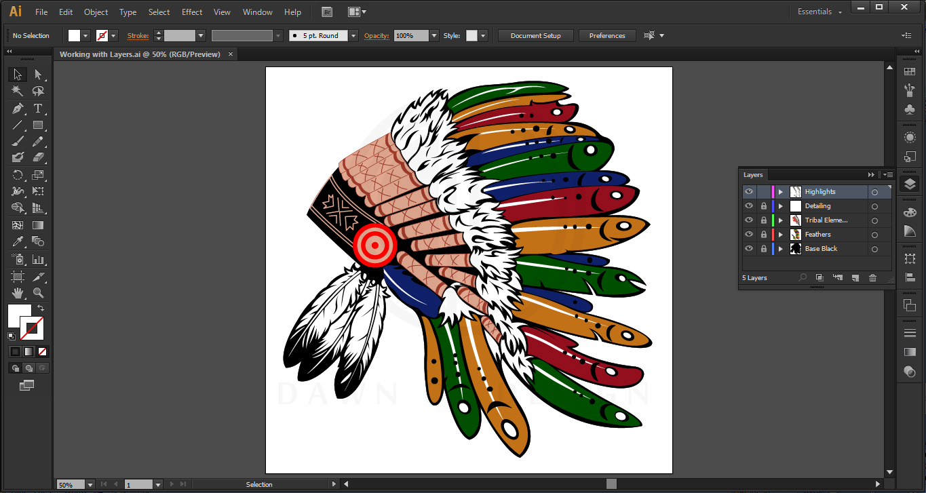Select the Magic Wand tool
This screenshot has height=493, width=926.
pos(18,91)
